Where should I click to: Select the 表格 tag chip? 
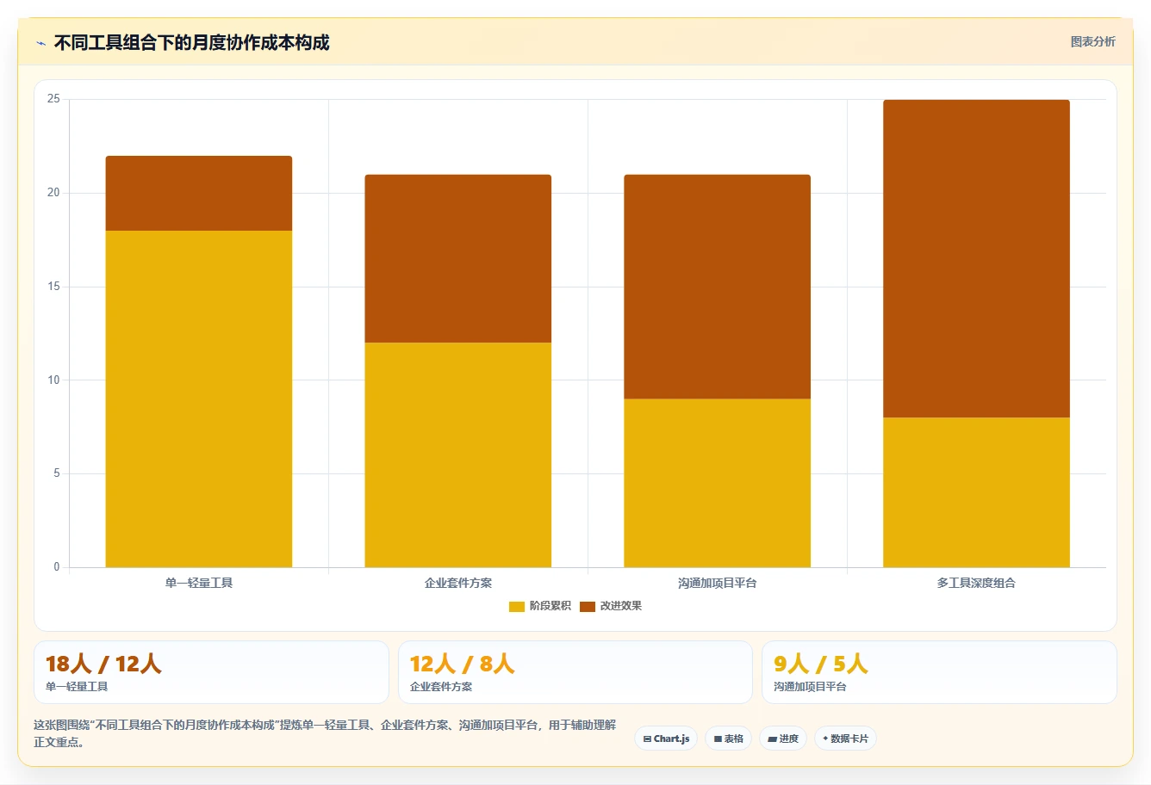[728, 739]
